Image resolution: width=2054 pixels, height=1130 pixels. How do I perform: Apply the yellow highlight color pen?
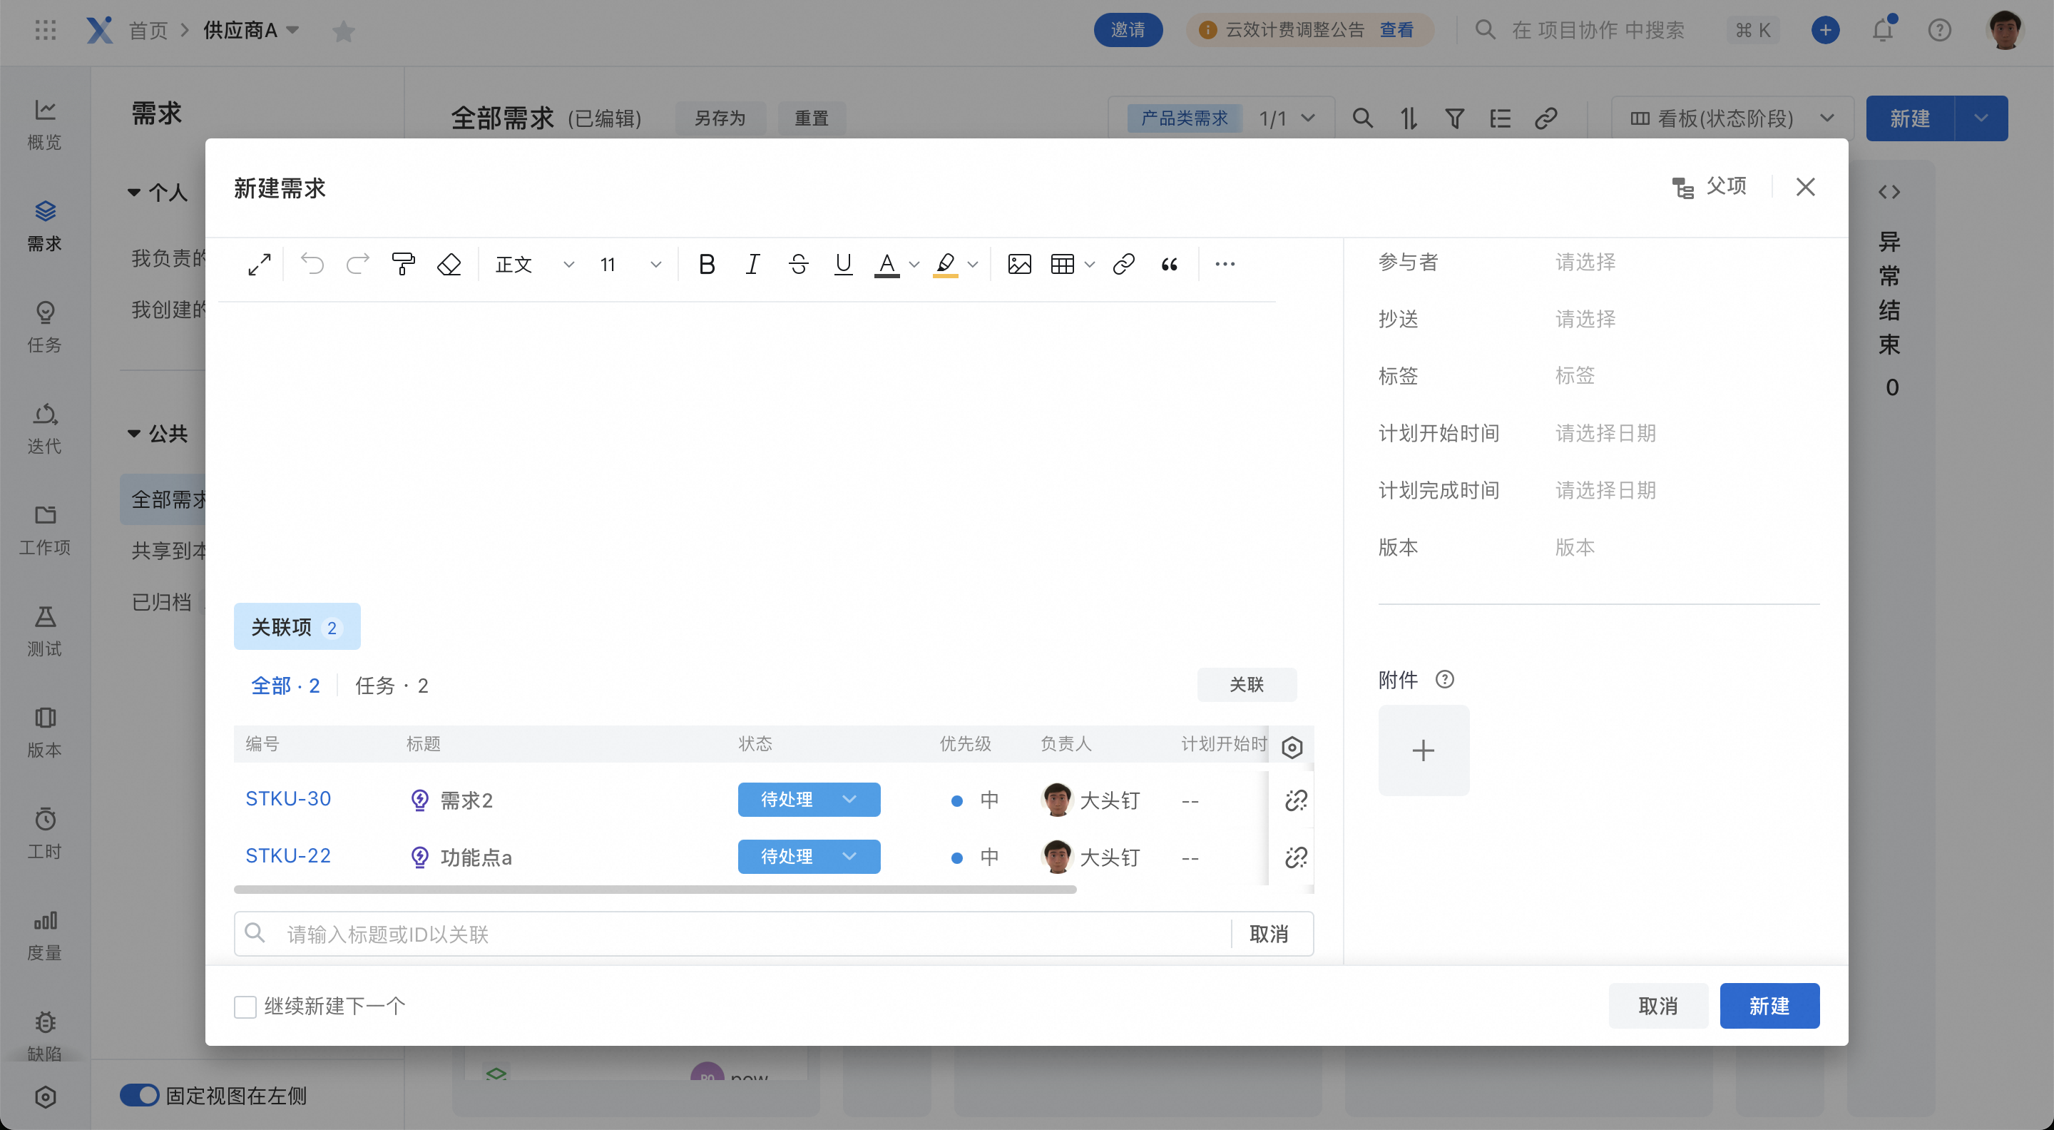coord(945,264)
